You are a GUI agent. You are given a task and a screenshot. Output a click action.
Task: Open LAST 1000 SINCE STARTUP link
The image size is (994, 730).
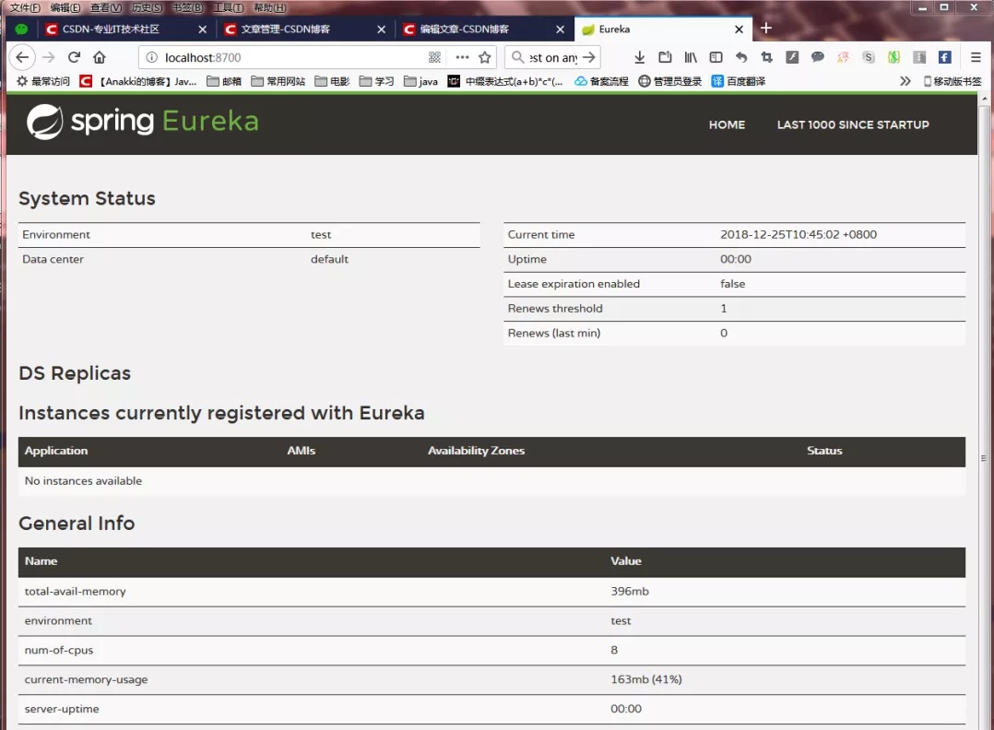(853, 124)
